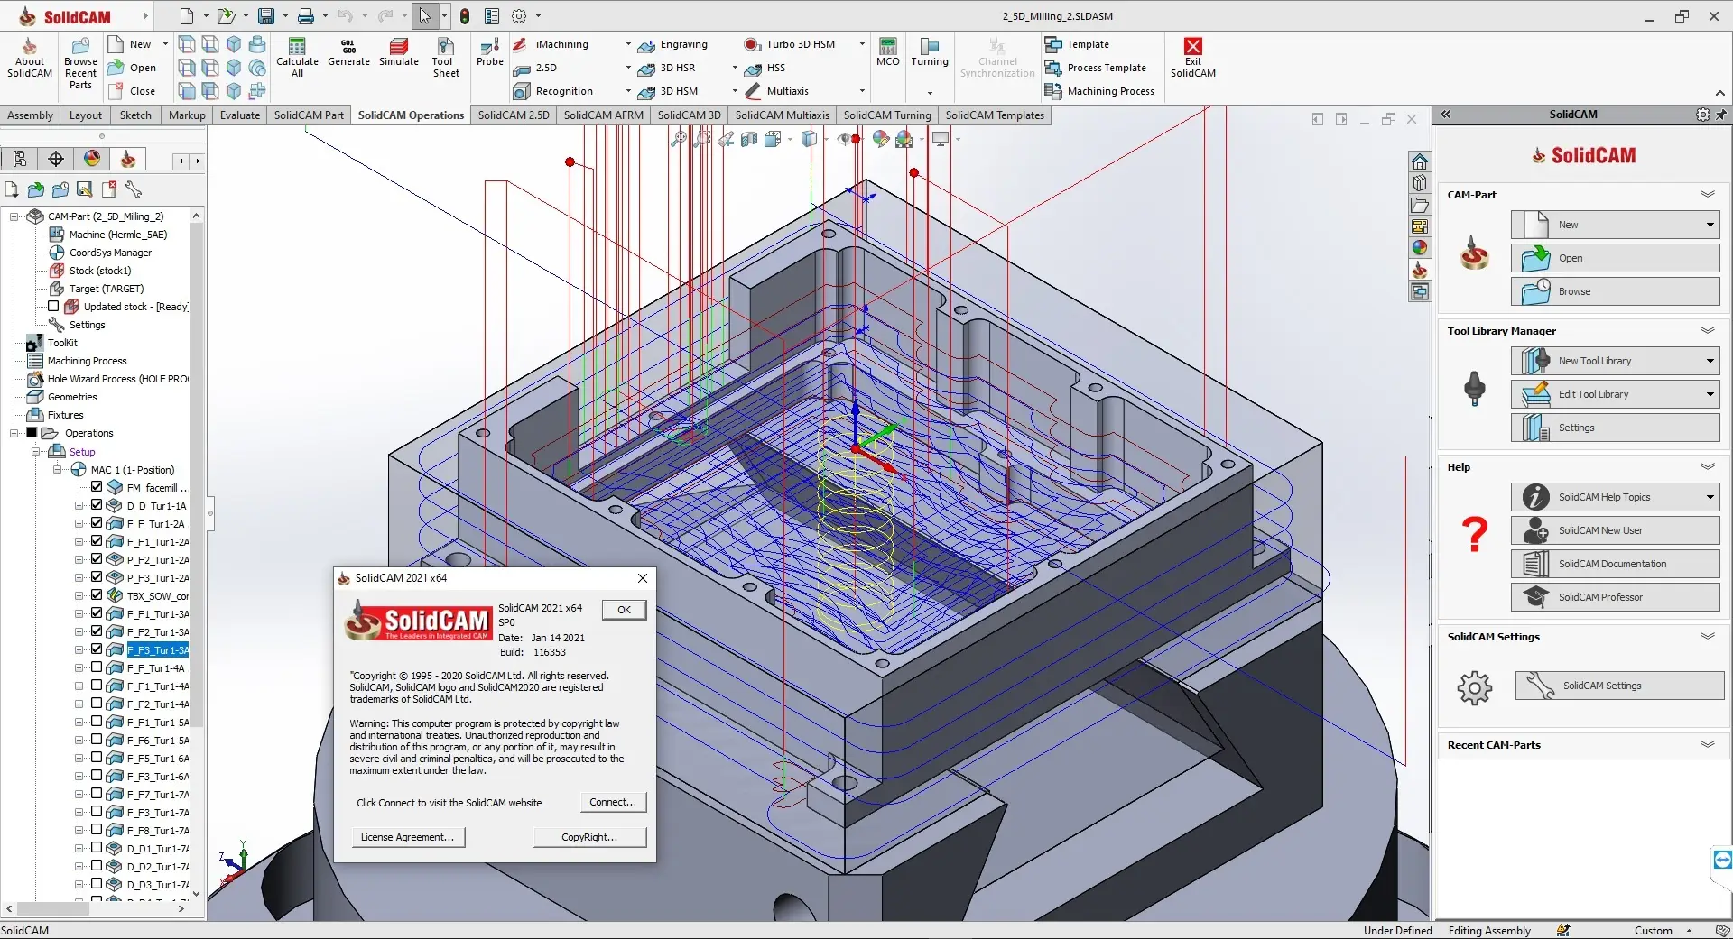The image size is (1733, 939).
Task: Open SolidCAM Professor help button
Action: pyautogui.click(x=1616, y=597)
